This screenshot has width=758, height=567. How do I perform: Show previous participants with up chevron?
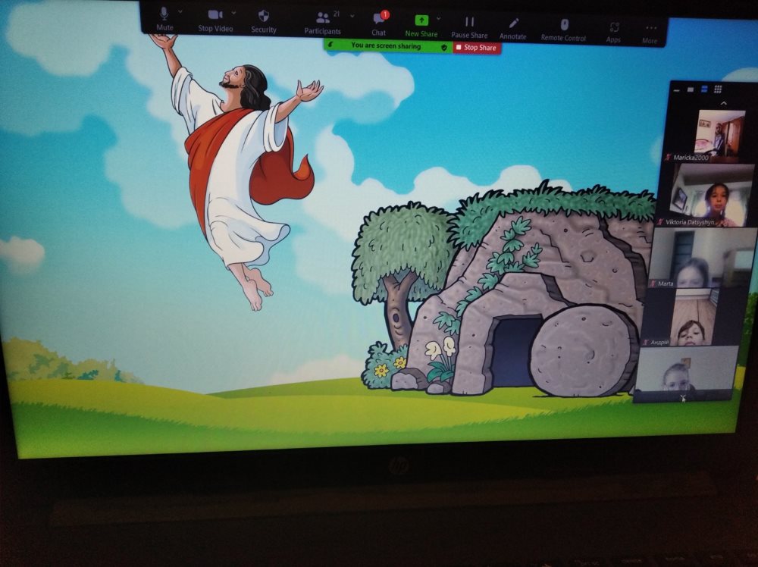pyautogui.click(x=724, y=103)
